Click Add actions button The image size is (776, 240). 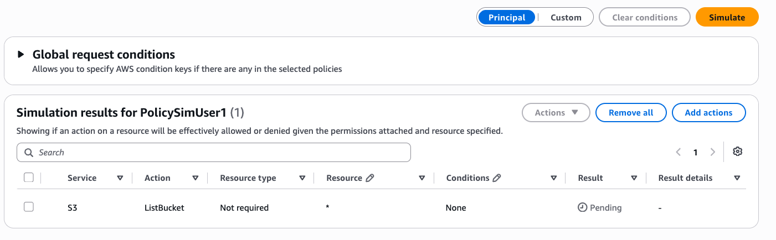tap(708, 112)
